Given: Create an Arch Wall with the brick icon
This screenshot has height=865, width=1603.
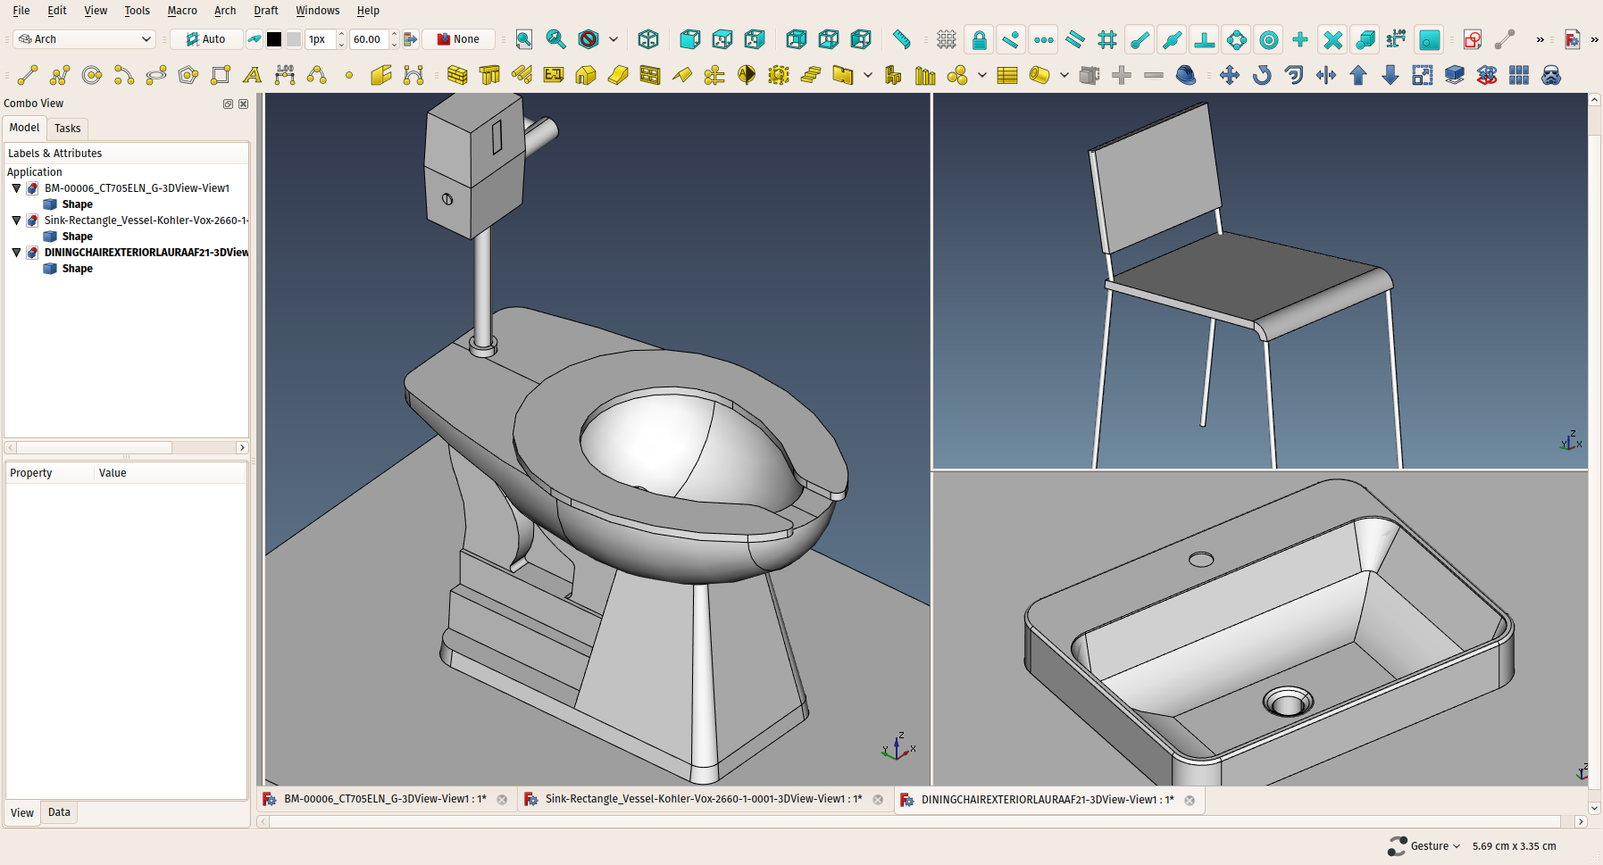Looking at the screenshot, I should (457, 75).
